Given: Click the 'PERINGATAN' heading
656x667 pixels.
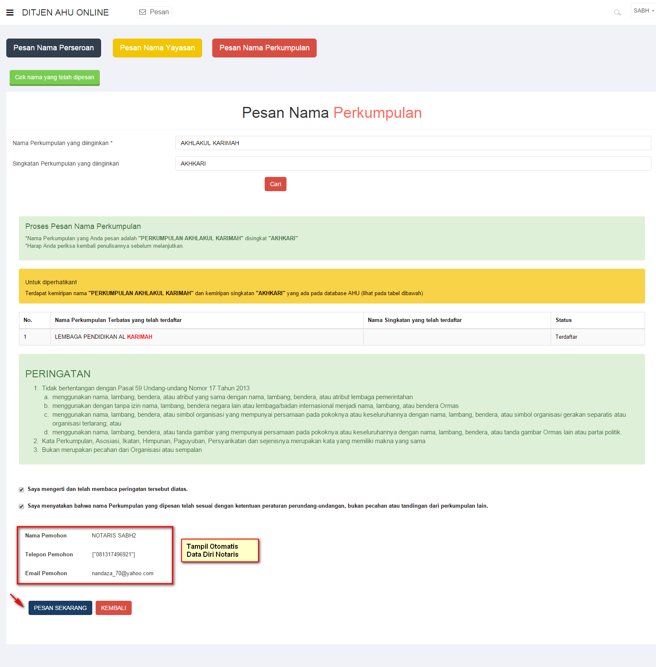Looking at the screenshot, I should coord(58,374).
